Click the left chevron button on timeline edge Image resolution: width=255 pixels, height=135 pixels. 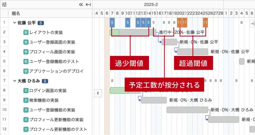[x=98, y=93]
